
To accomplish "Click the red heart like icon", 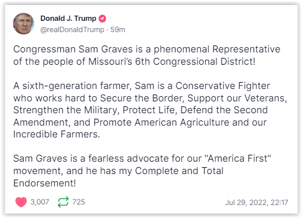I will pos(21,202).
